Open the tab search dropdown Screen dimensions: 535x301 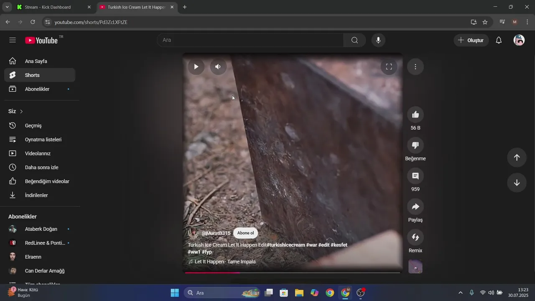7,7
